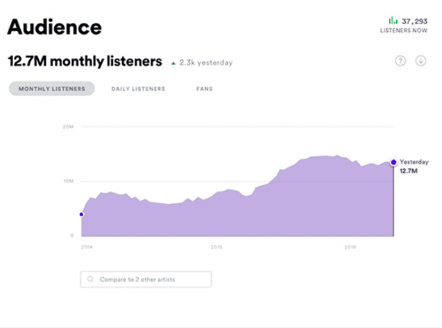
Task: Click the 2.3k yesterday change text
Action: pos(206,63)
